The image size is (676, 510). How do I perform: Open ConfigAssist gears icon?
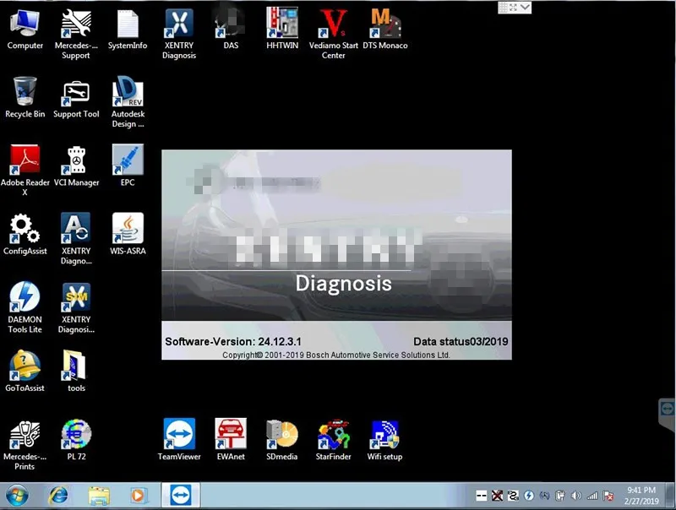click(x=25, y=235)
